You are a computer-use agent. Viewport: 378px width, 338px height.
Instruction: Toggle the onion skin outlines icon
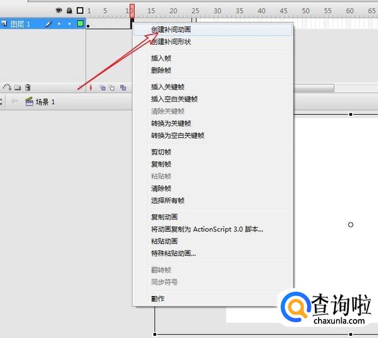[111, 88]
